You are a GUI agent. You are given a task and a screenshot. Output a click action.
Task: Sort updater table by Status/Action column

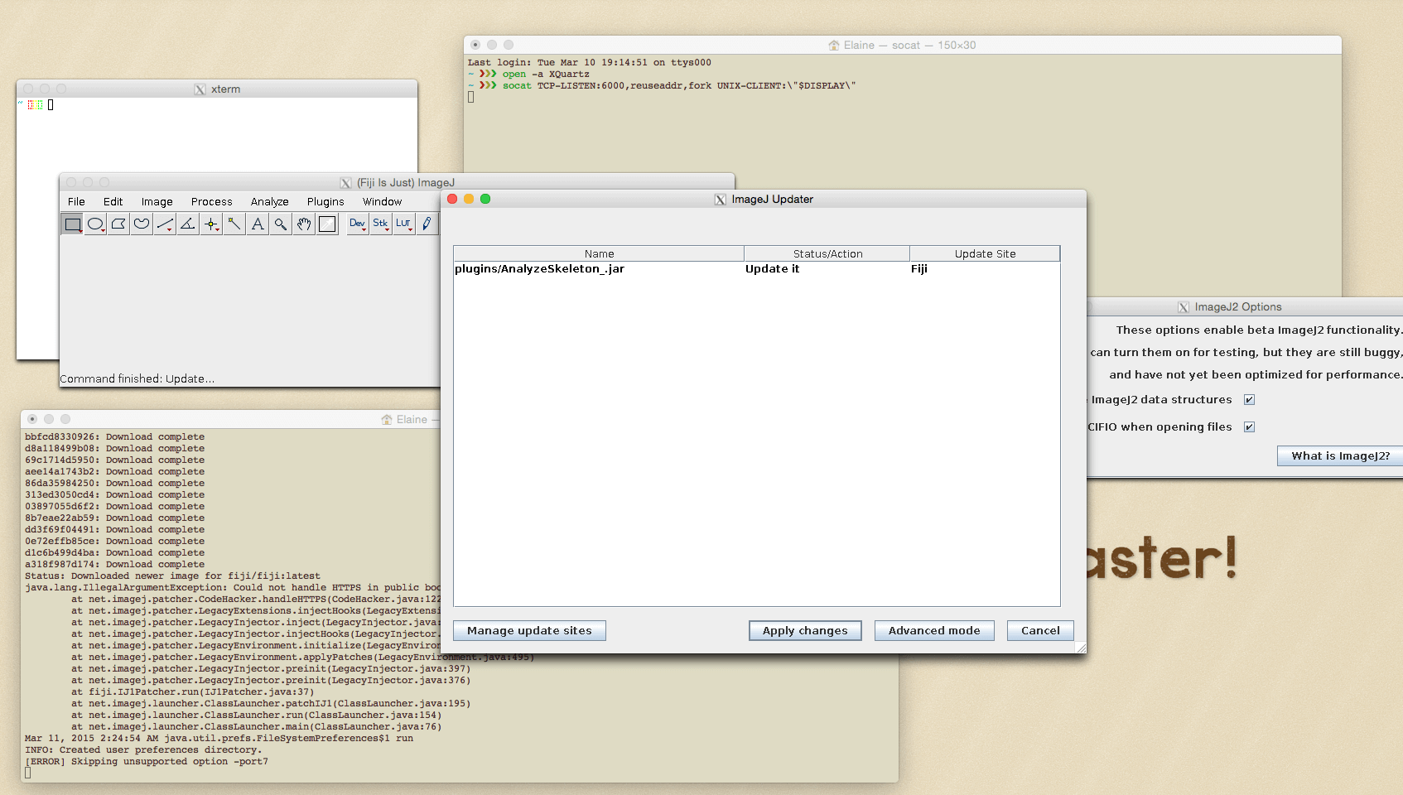point(827,253)
